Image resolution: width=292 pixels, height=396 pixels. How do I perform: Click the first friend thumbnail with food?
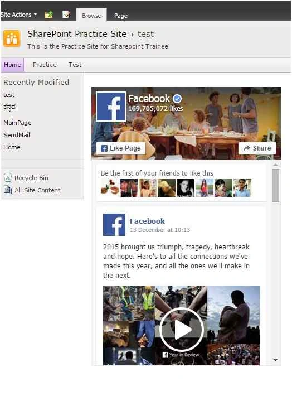tap(110, 188)
